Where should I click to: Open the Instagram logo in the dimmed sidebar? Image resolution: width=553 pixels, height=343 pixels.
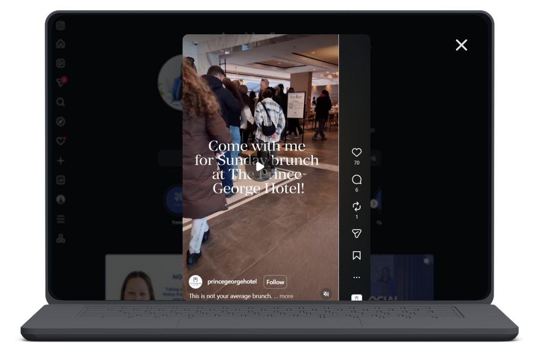(60, 26)
